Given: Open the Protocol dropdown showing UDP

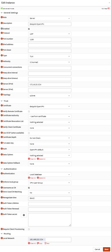Looking at the screenshot, I should [x=50, y=34].
